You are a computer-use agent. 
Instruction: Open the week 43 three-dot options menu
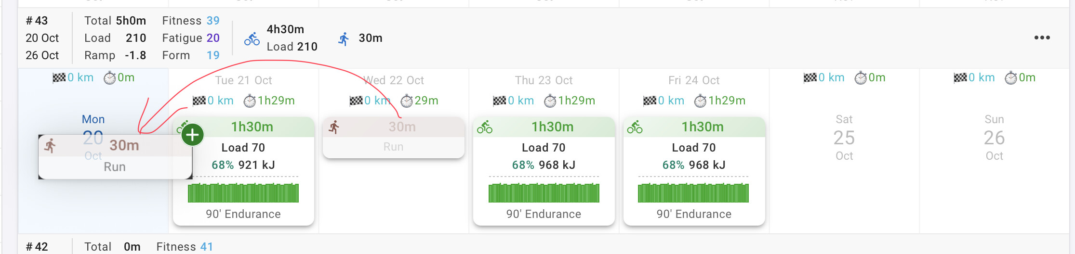pyautogui.click(x=1042, y=38)
